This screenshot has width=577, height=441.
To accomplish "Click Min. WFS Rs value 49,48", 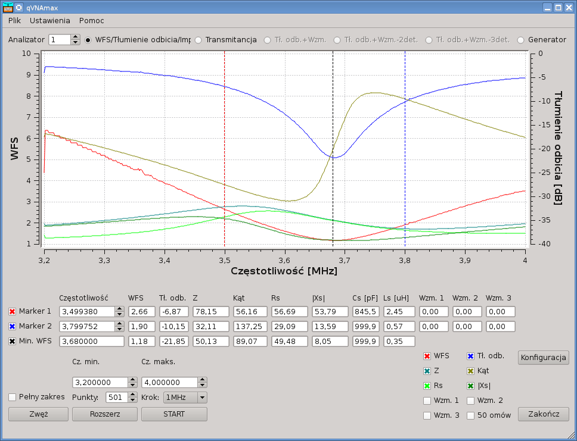I will [290, 342].
